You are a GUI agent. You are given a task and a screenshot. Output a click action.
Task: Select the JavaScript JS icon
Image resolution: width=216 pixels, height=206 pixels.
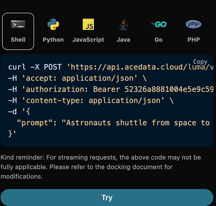[88, 24]
